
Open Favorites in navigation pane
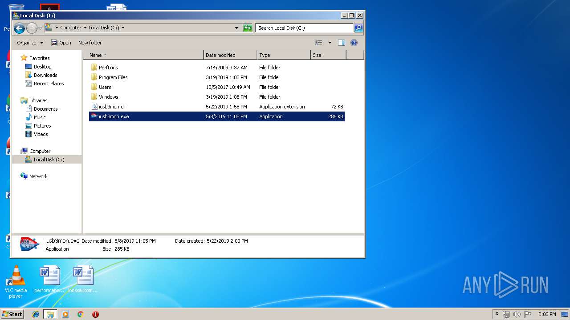(39, 58)
